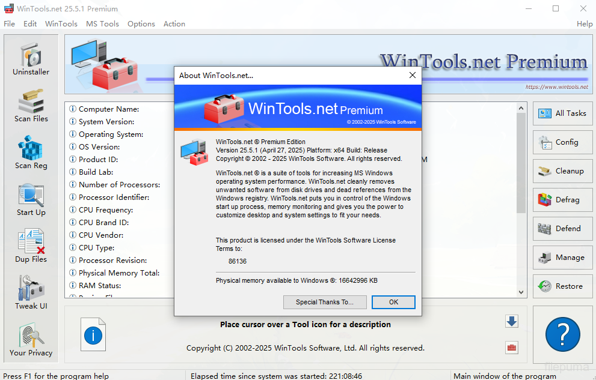Click the 'Press F1 for the program help' status text
The image size is (596, 380).
(56, 376)
